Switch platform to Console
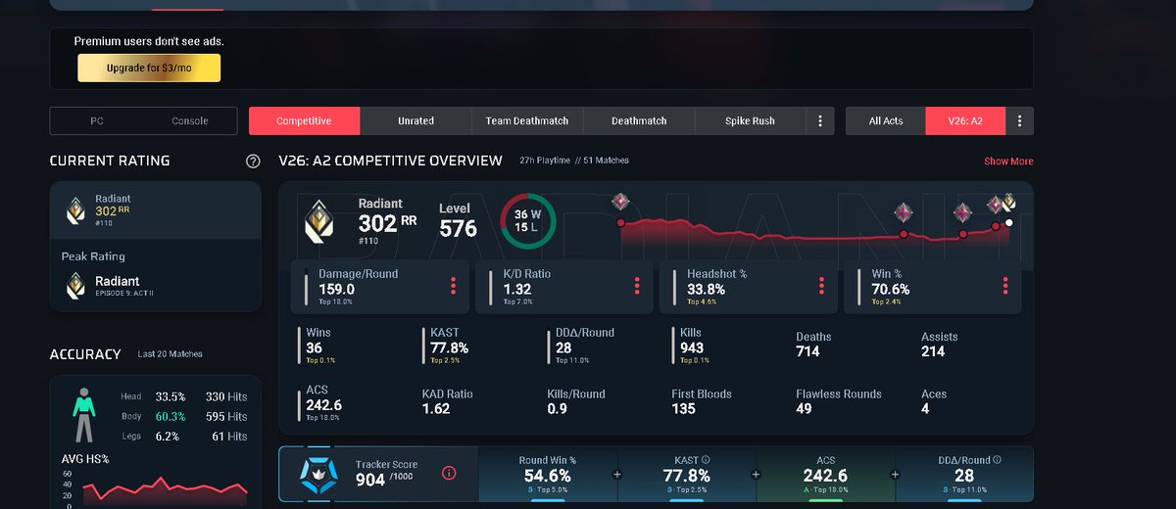This screenshot has height=509, width=1176. [190, 120]
